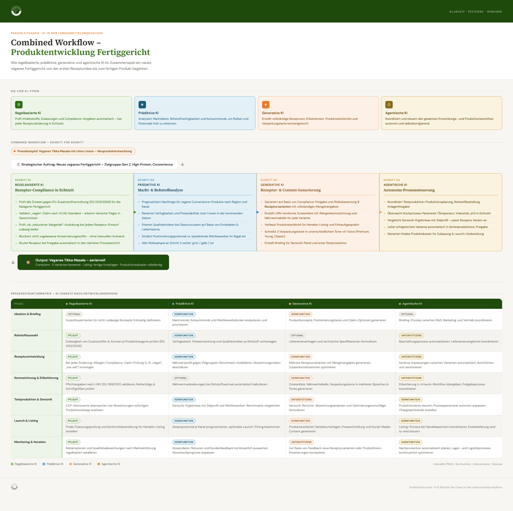
Task: Click the blue dot beside Prädiktive KI column header
Action: (173, 304)
